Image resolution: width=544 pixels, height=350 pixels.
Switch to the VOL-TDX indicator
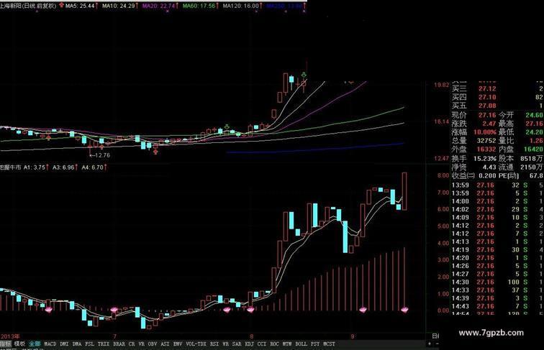pos(196,344)
